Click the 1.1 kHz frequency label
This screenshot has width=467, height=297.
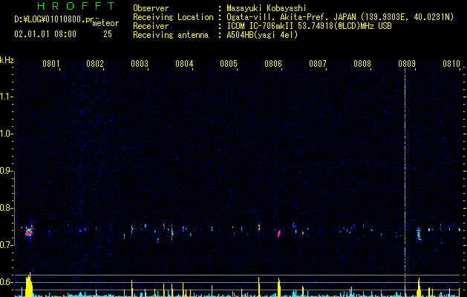point(7,97)
